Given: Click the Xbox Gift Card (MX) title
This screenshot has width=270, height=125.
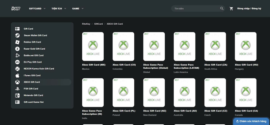Looking at the screenshot, I should tap(94, 65).
